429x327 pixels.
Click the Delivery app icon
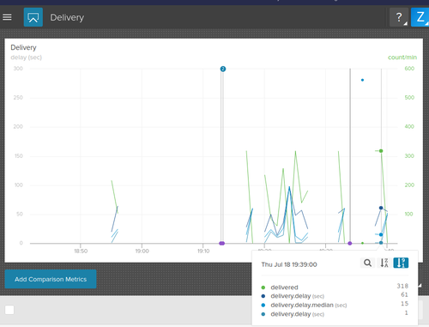point(33,17)
